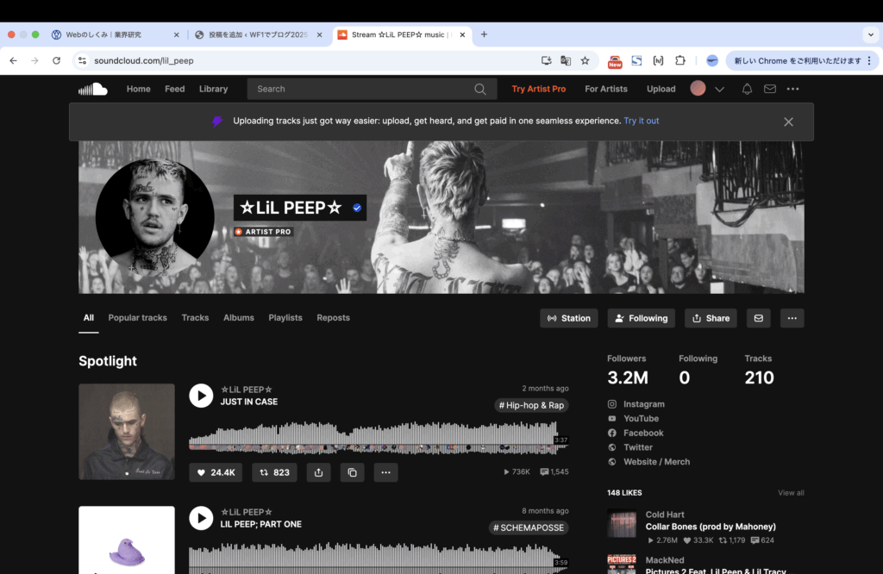This screenshot has height=574, width=883.
Task: Open notifications bell icon
Action: [747, 89]
